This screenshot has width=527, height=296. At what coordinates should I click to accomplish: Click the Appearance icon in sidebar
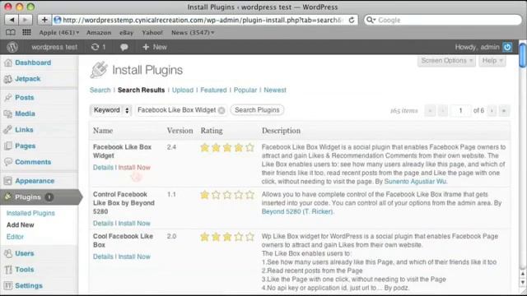click(x=8, y=181)
